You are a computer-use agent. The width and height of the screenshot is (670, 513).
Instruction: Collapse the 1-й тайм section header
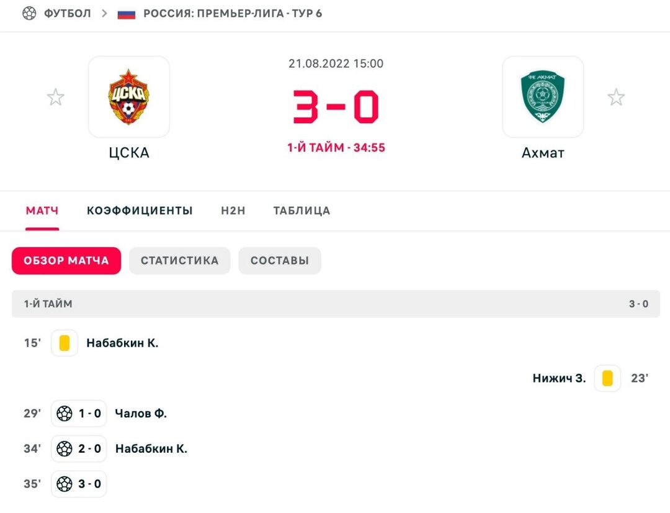click(x=336, y=304)
